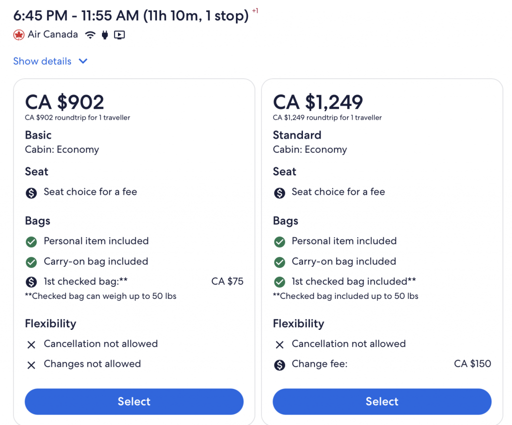Click Standard fare seat fee dollar icon
Viewport: 512px width, 425px height.
[279, 192]
